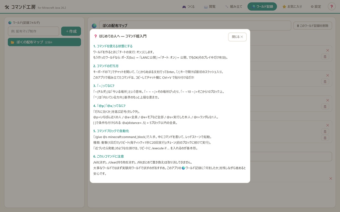
Task: Copy the second record card's command
Action: pyautogui.click(x=325, y=81)
